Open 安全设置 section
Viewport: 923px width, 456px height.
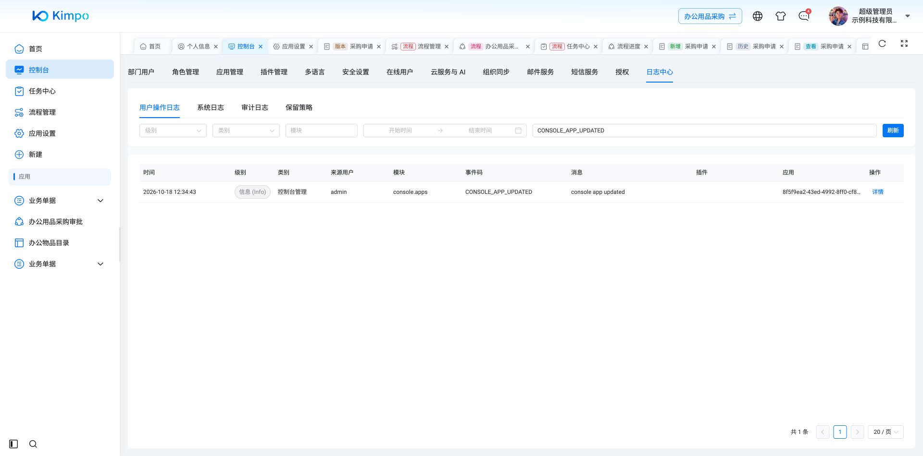[356, 72]
